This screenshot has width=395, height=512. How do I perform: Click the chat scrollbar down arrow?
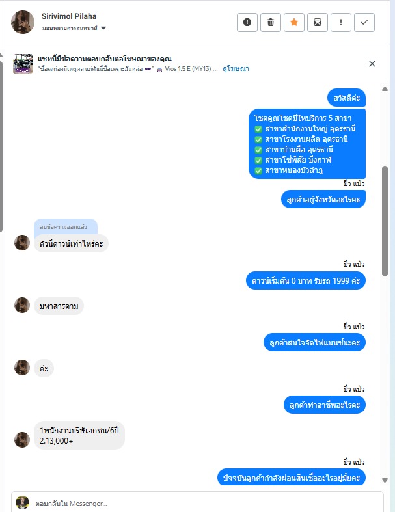[x=385, y=480]
